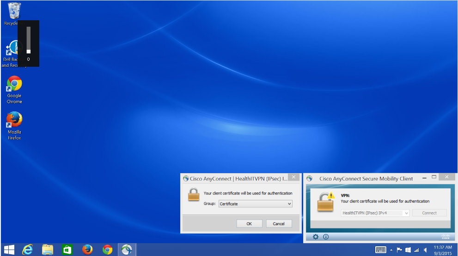Click the Windows tray icon beside the flag
458x256 pixels.
coord(408,250)
